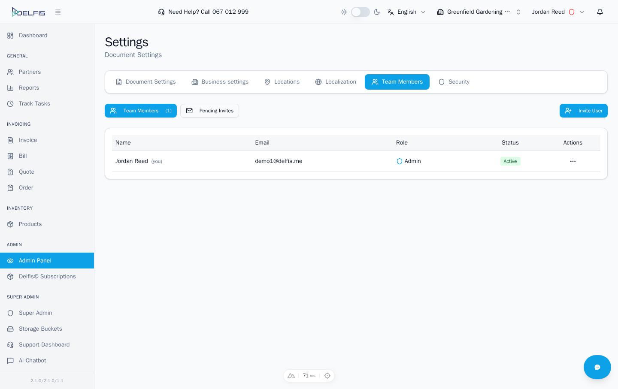618x389 pixels.
Task: Click the sun light mode icon
Action: tap(344, 12)
